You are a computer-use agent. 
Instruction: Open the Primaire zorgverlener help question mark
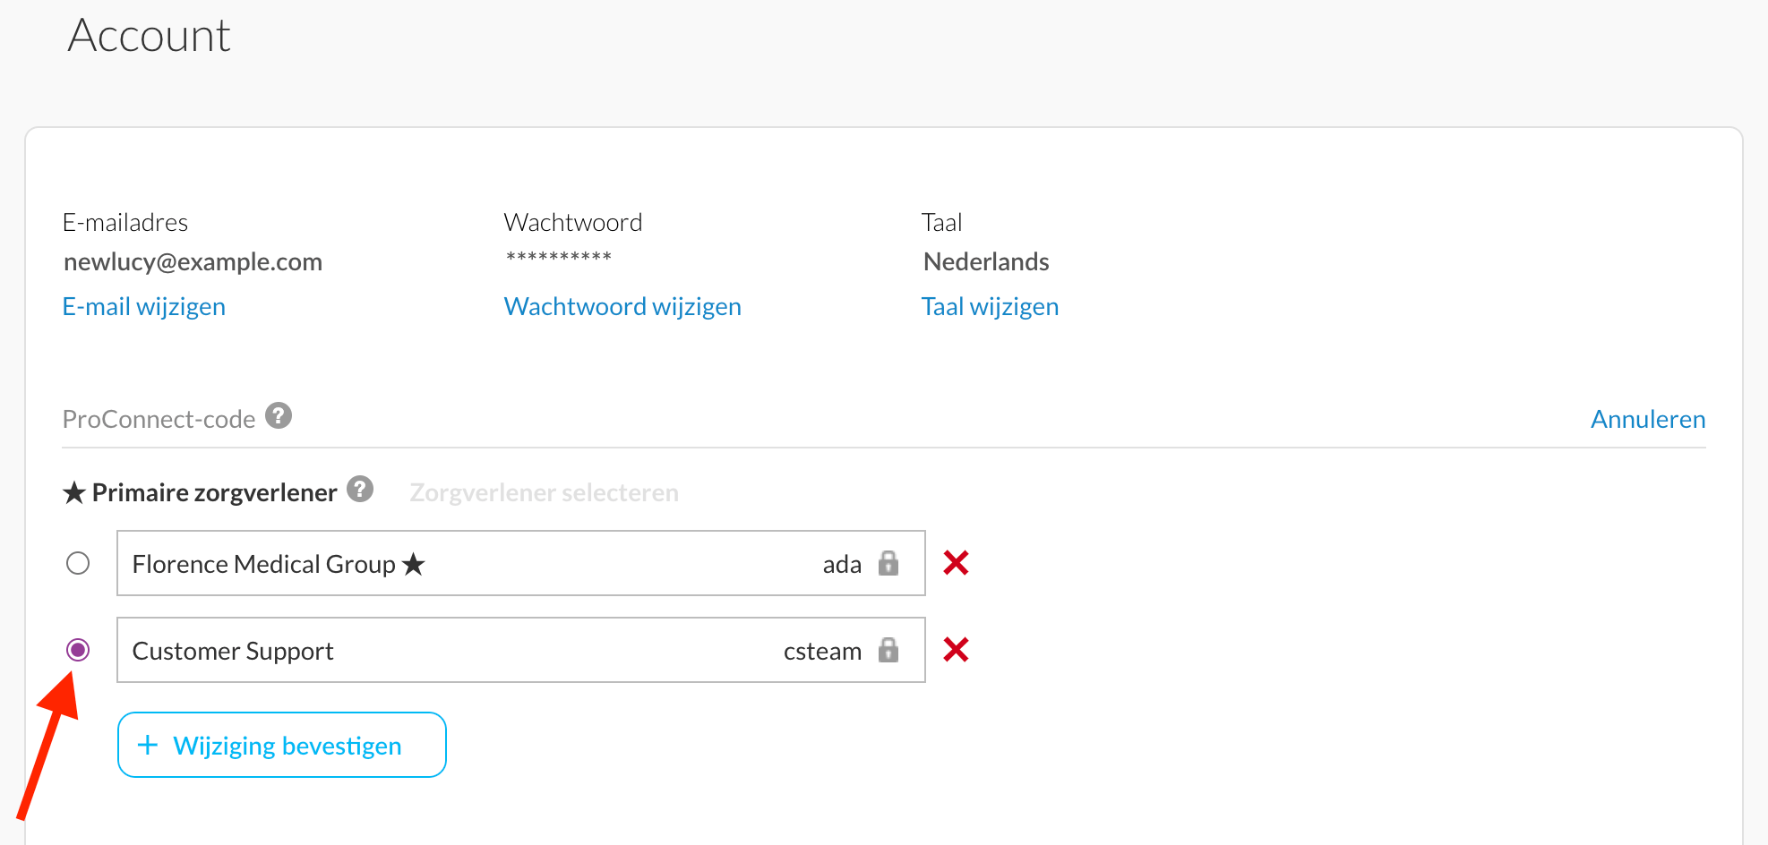coord(360,490)
